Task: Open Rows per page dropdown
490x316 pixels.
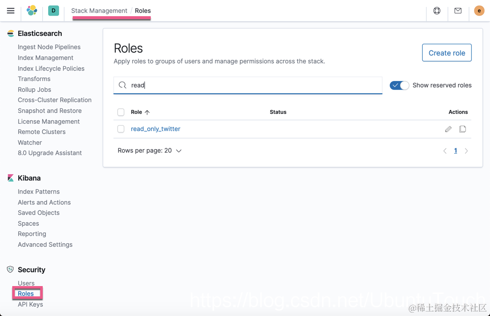Action: click(149, 151)
